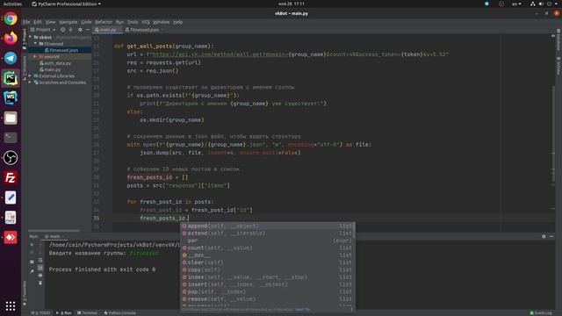Click expand-all icon in Project panel header

(70, 30)
